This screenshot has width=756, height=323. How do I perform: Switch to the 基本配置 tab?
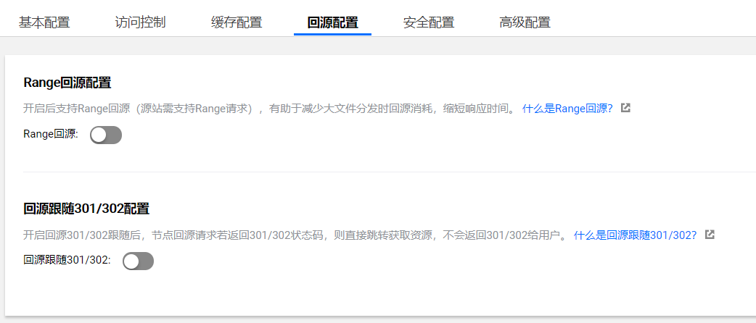coord(44,22)
